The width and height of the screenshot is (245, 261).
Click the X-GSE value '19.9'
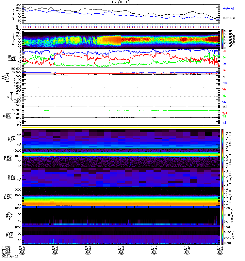121,247
